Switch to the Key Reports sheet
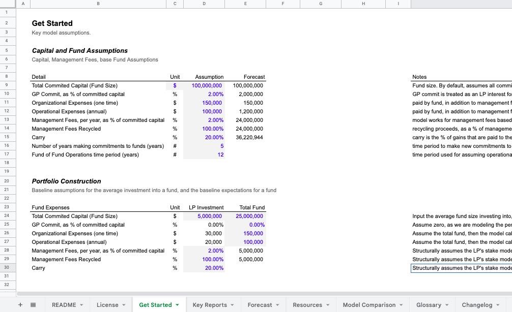This screenshot has height=312, width=512. click(209, 305)
